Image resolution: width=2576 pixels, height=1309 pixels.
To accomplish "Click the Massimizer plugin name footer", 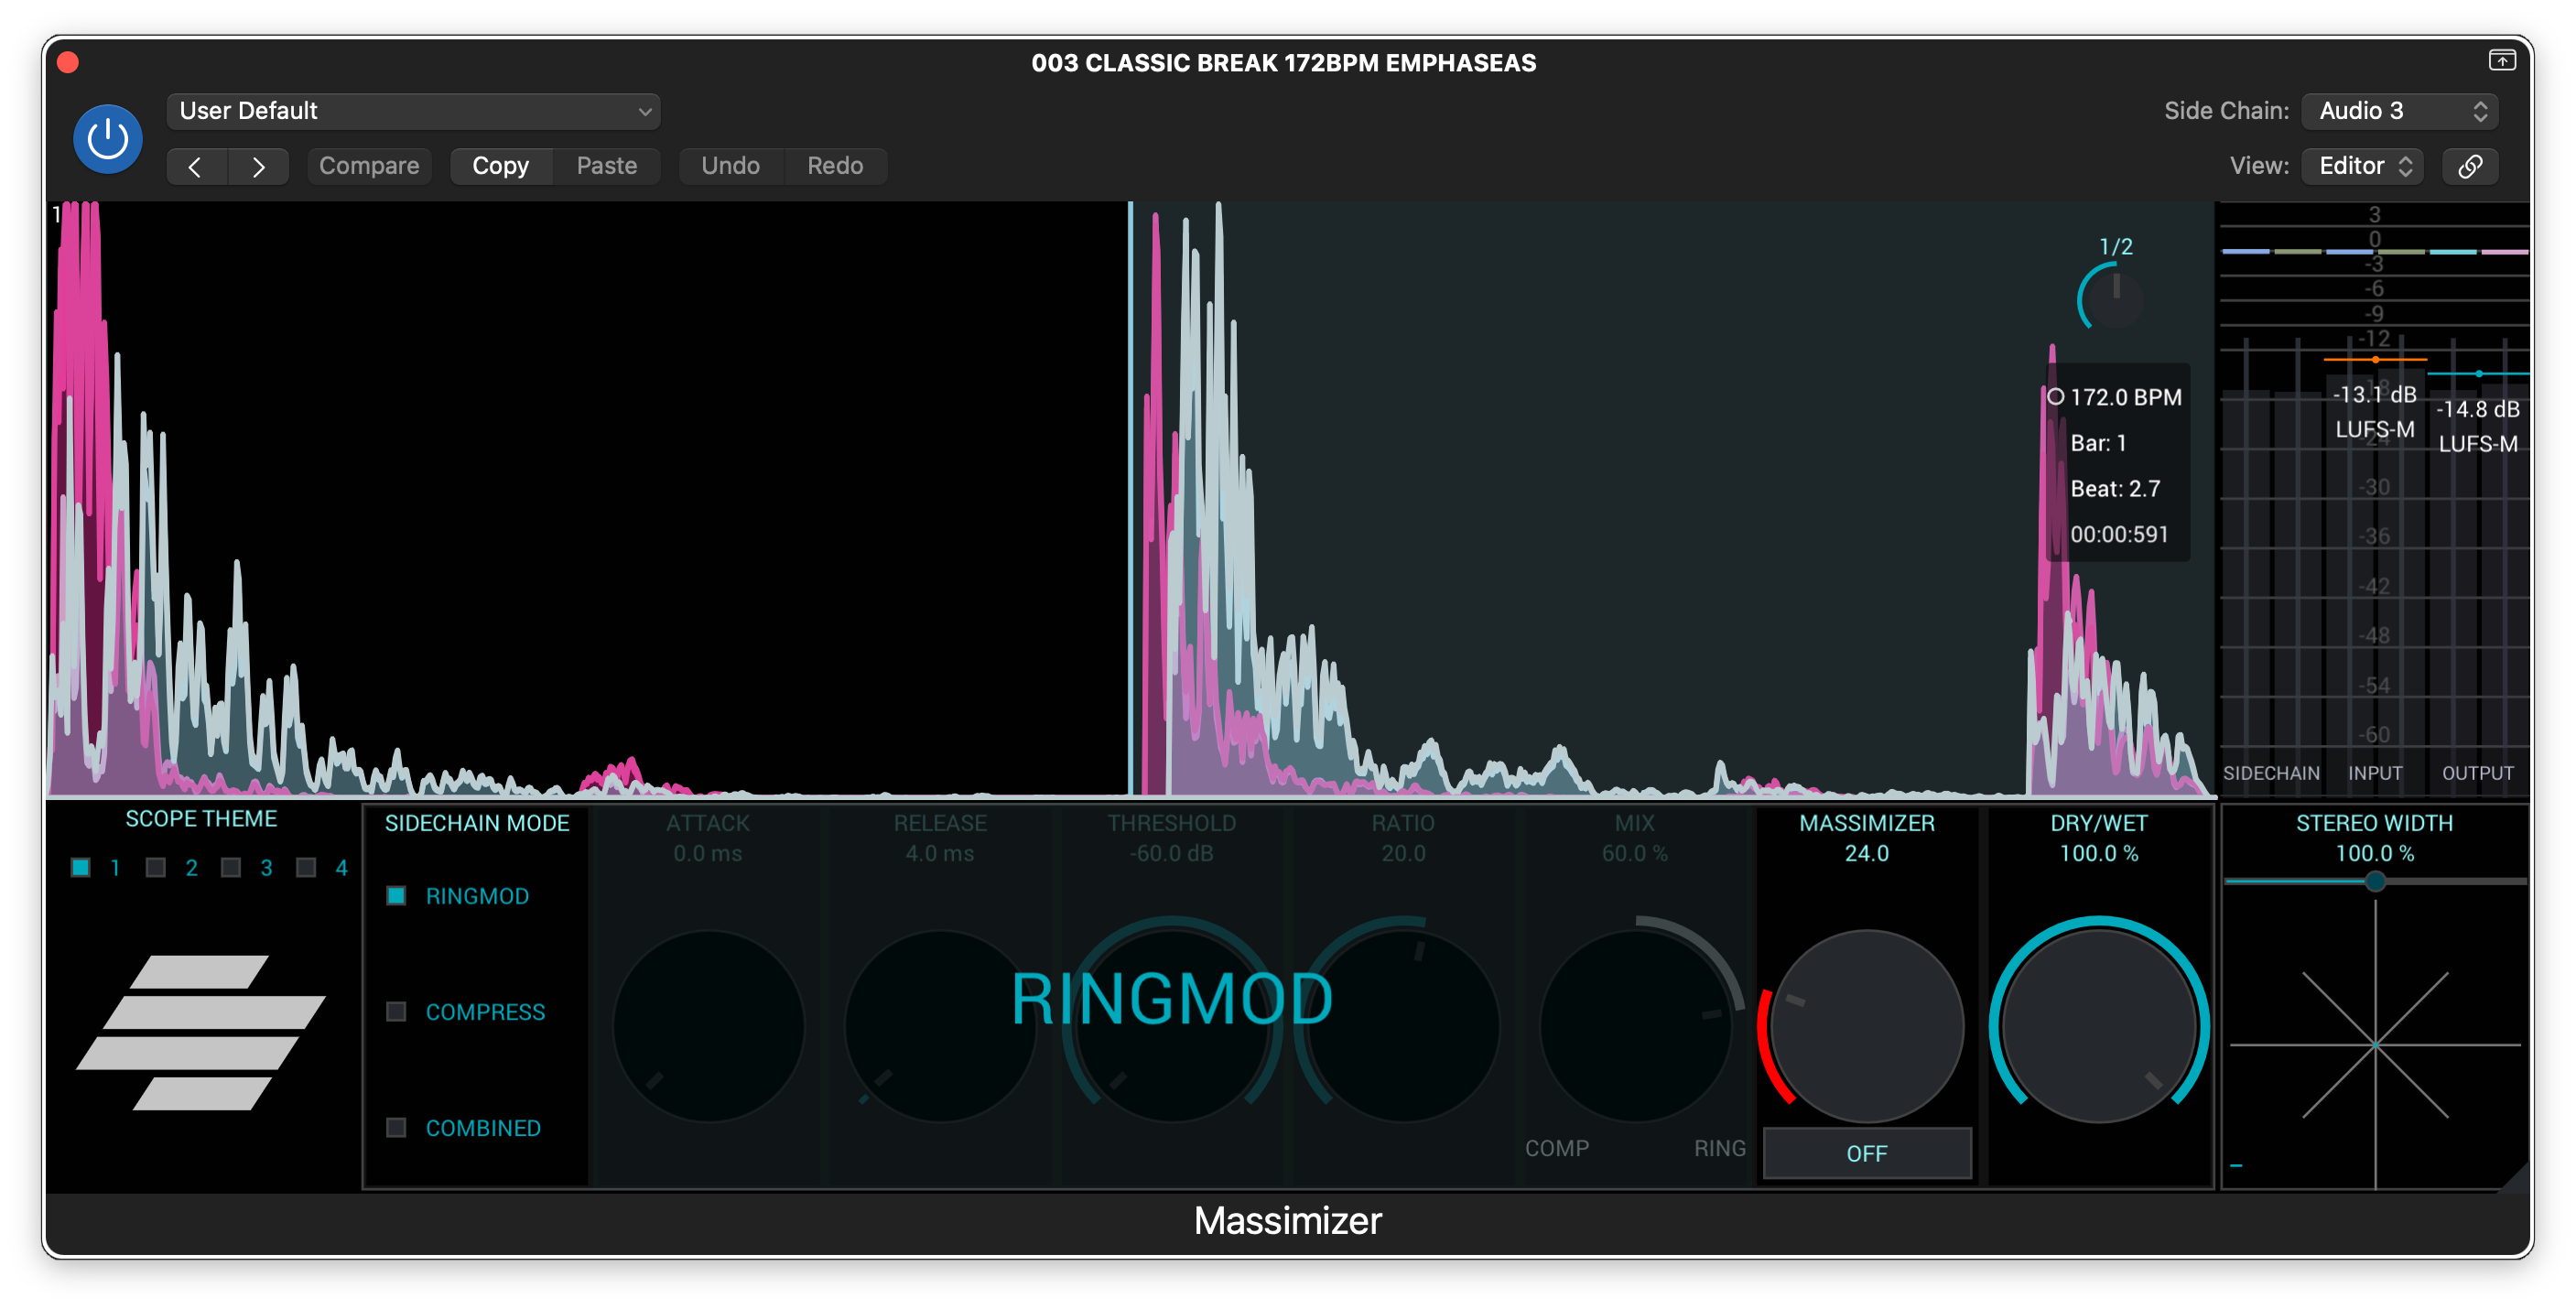I will pos(1287,1222).
